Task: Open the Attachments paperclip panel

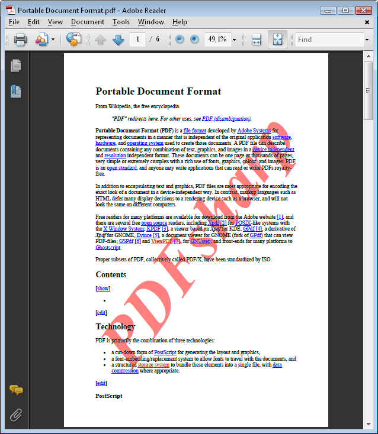Action: (16, 414)
